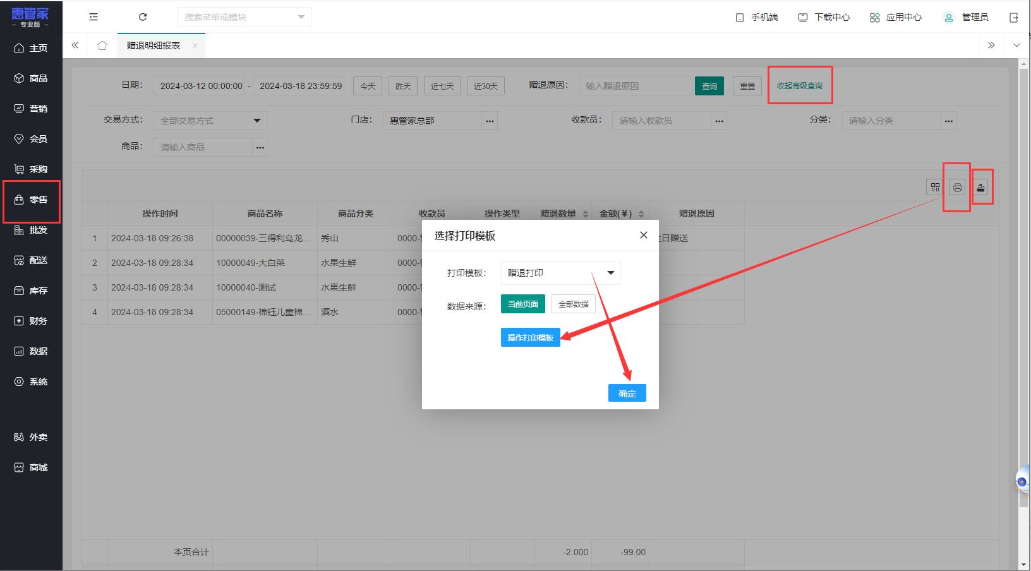This screenshot has width=1031, height=571.
Task: Select row with 10000040-测试
Action: [413, 287]
